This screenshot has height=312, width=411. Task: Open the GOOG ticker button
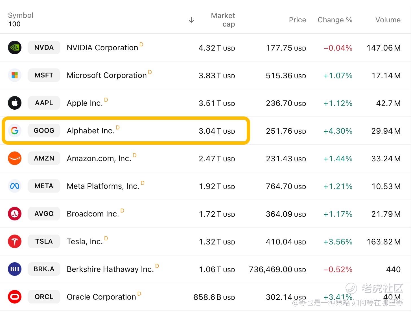44,131
